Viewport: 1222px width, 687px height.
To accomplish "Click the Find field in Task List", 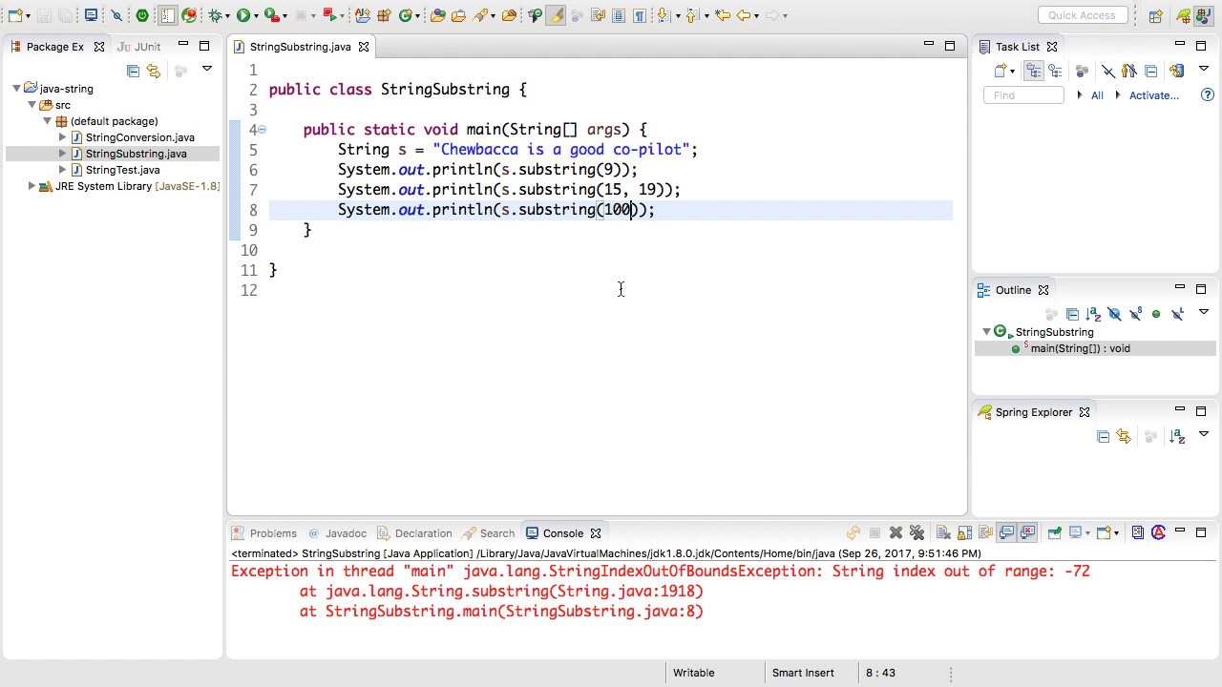I will coord(1023,95).
